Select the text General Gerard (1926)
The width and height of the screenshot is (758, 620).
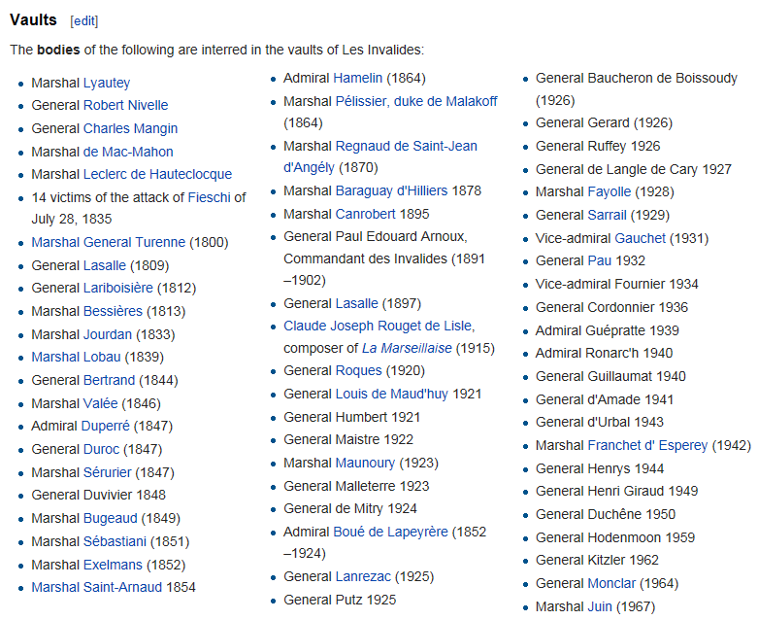604,122
